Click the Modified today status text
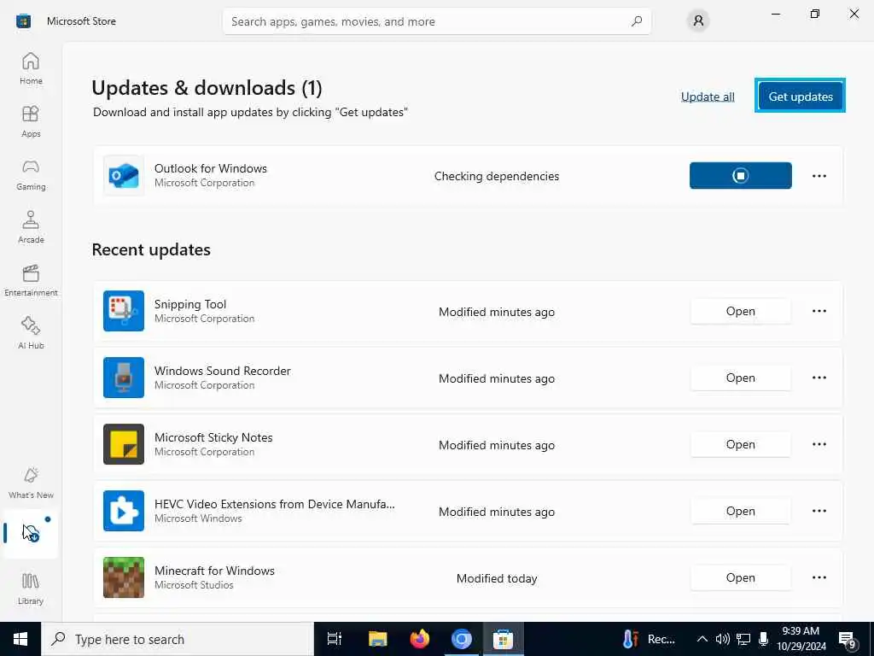Image resolution: width=874 pixels, height=656 pixels. 497,578
